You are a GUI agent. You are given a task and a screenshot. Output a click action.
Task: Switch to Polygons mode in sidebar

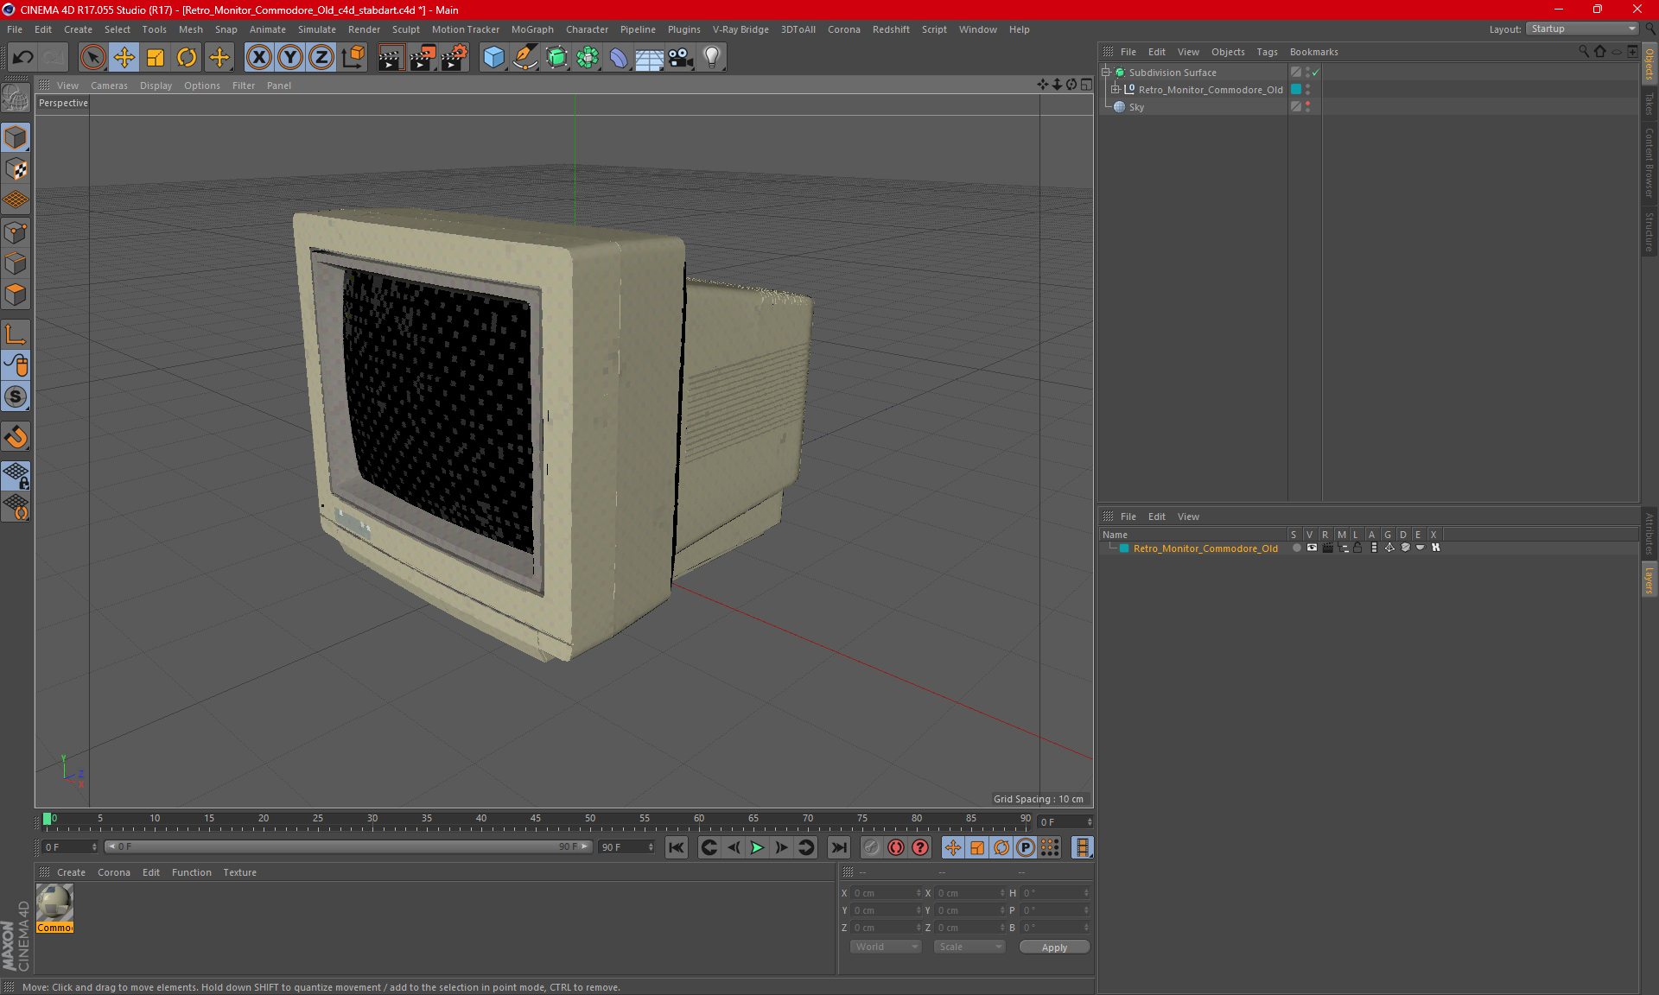[16, 295]
